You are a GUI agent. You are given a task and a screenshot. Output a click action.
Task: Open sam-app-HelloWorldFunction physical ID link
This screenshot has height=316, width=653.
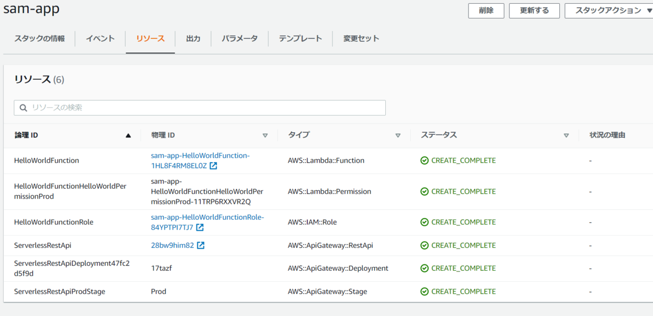(200, 156)
